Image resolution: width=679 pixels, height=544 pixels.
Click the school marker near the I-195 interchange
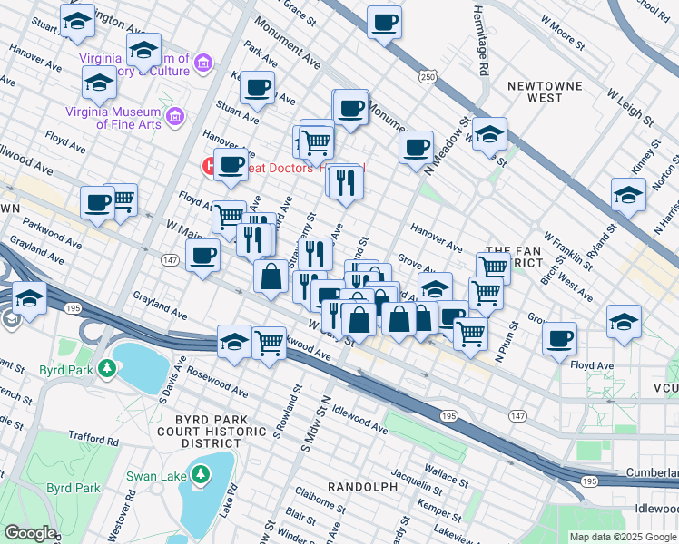(29, 302)
